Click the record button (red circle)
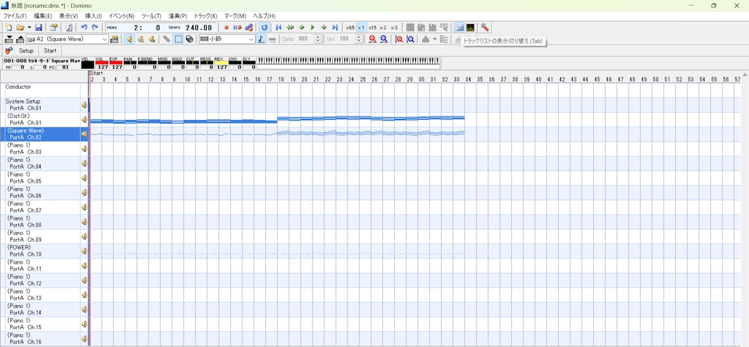Image resolution: width=749 pixels, height=347 pixels. pos(227,28)
